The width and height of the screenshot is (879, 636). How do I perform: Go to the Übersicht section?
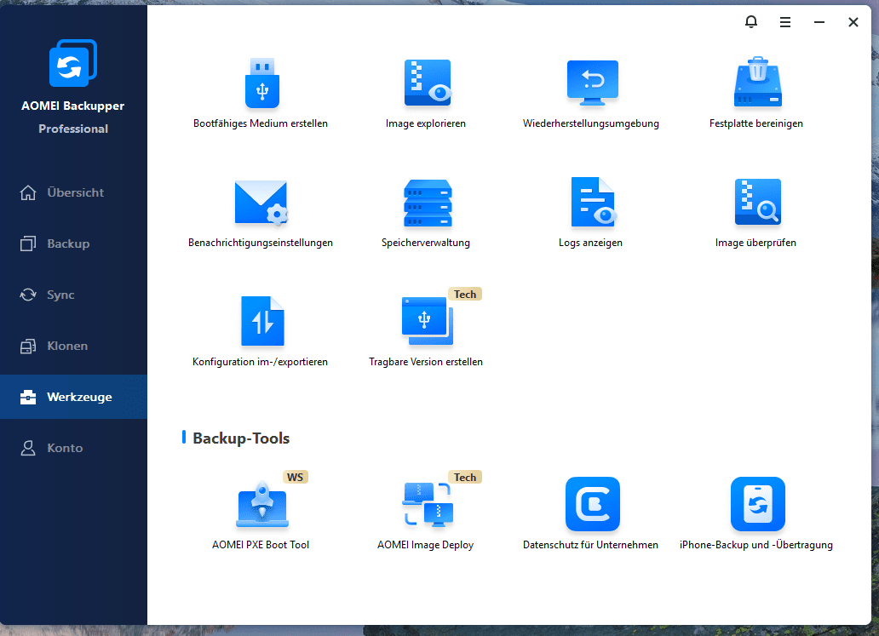(x=73, y=192)
